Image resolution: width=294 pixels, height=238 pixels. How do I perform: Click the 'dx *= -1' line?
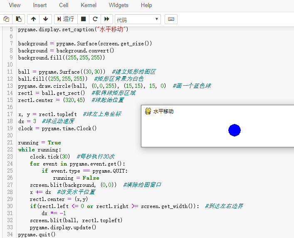point(54,213)
